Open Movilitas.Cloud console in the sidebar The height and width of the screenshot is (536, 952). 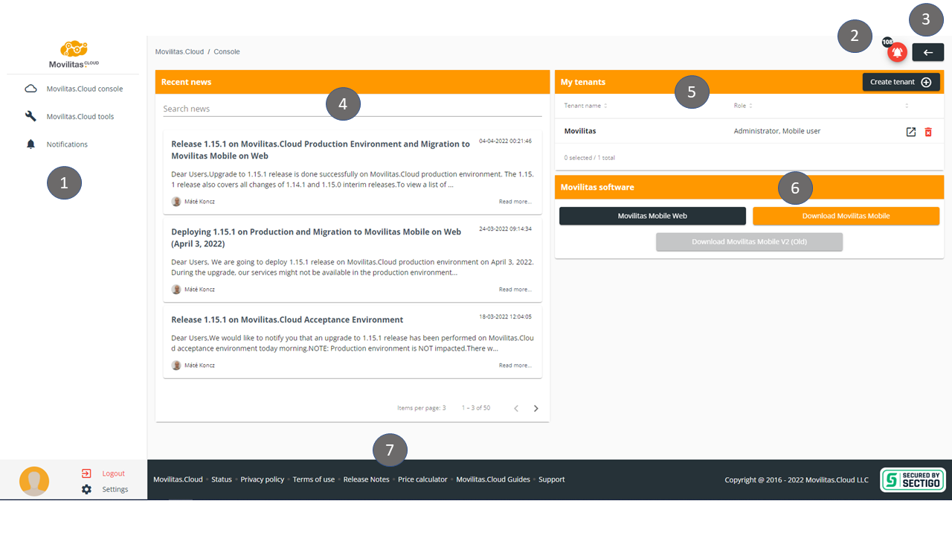click(x=73, y=89)
